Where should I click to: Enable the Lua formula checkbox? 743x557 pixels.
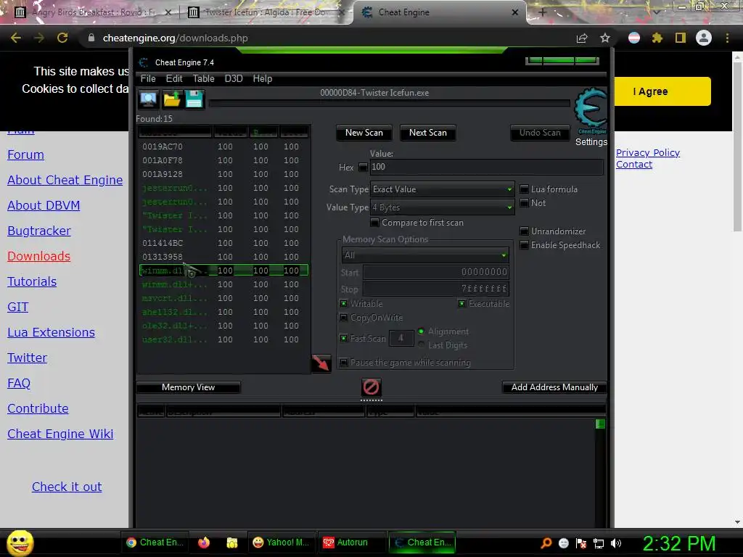[x=524, y=189]
